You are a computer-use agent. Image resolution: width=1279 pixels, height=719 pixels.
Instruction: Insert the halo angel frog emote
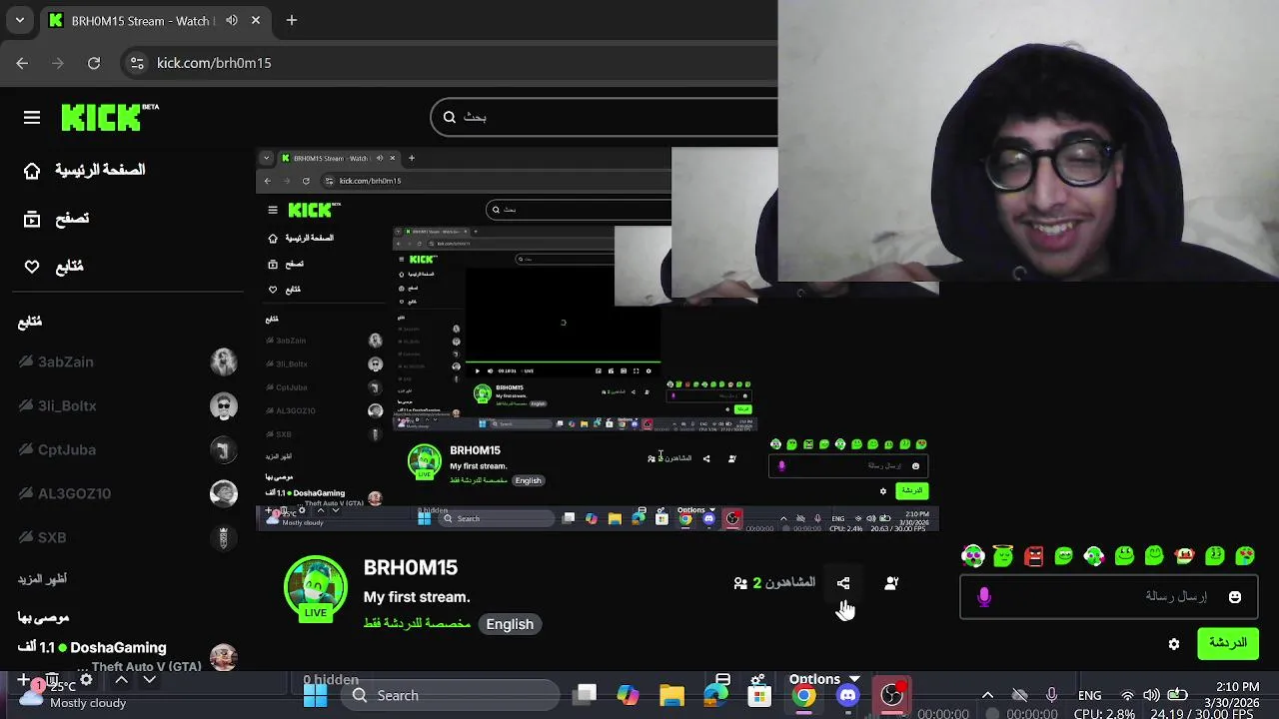[x=1003, y=555]
